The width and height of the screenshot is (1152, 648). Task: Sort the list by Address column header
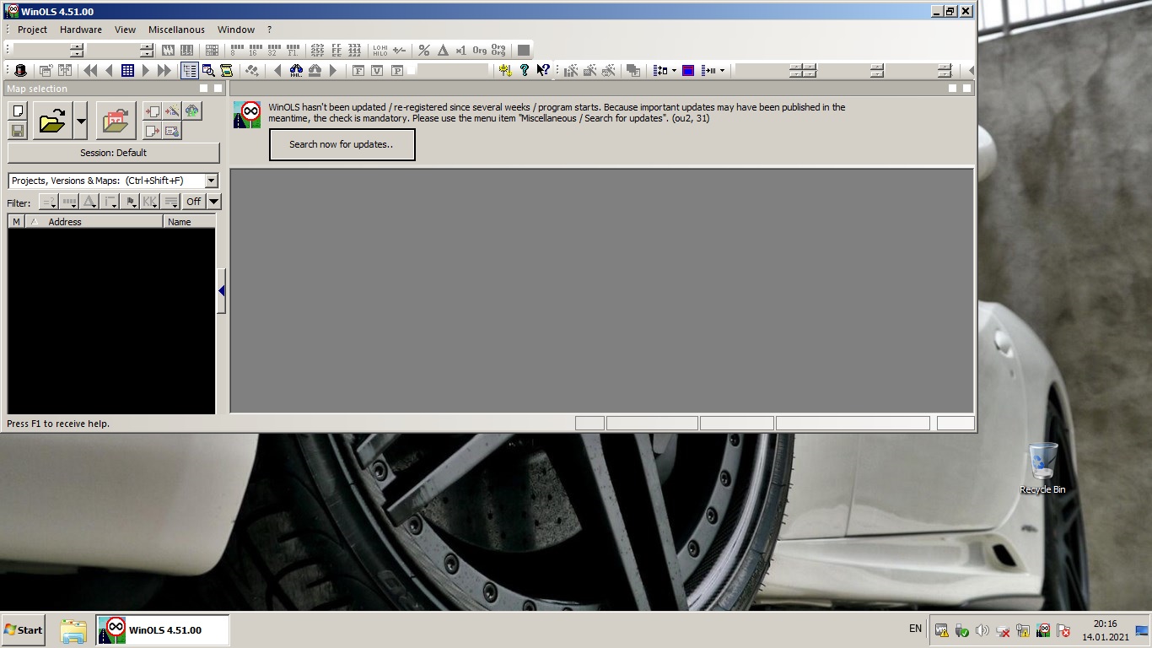point(93,222)
